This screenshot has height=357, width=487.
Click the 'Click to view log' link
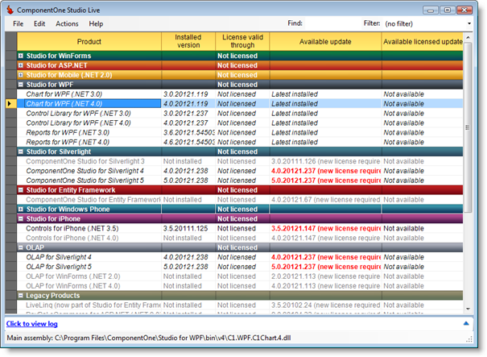coord(32,323)
